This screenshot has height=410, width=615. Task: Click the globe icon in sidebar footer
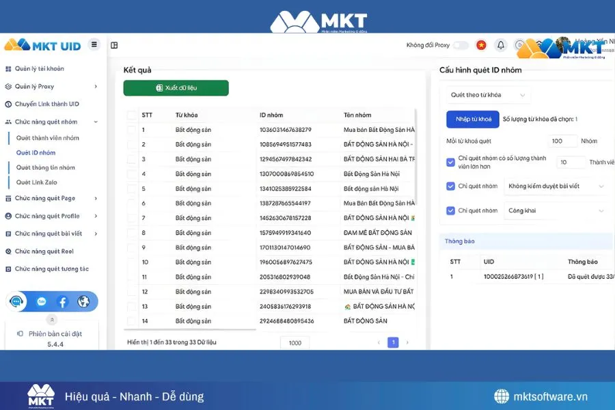tap(83, 301)
